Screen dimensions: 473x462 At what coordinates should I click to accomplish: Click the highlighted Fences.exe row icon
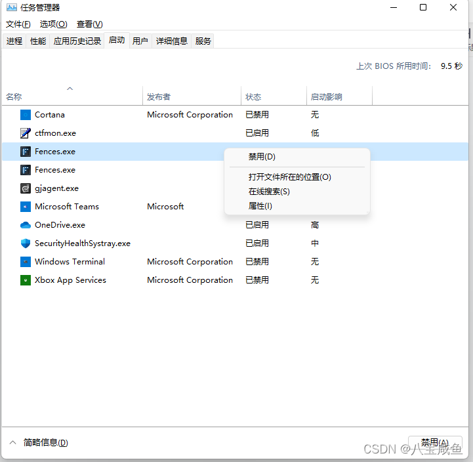26,152
